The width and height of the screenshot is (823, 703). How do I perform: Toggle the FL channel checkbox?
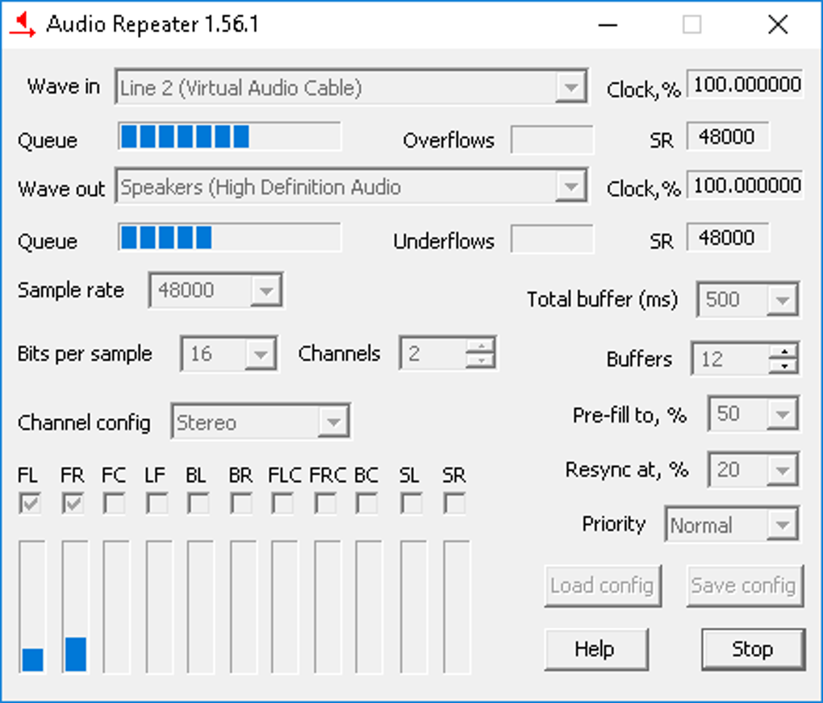30,504
